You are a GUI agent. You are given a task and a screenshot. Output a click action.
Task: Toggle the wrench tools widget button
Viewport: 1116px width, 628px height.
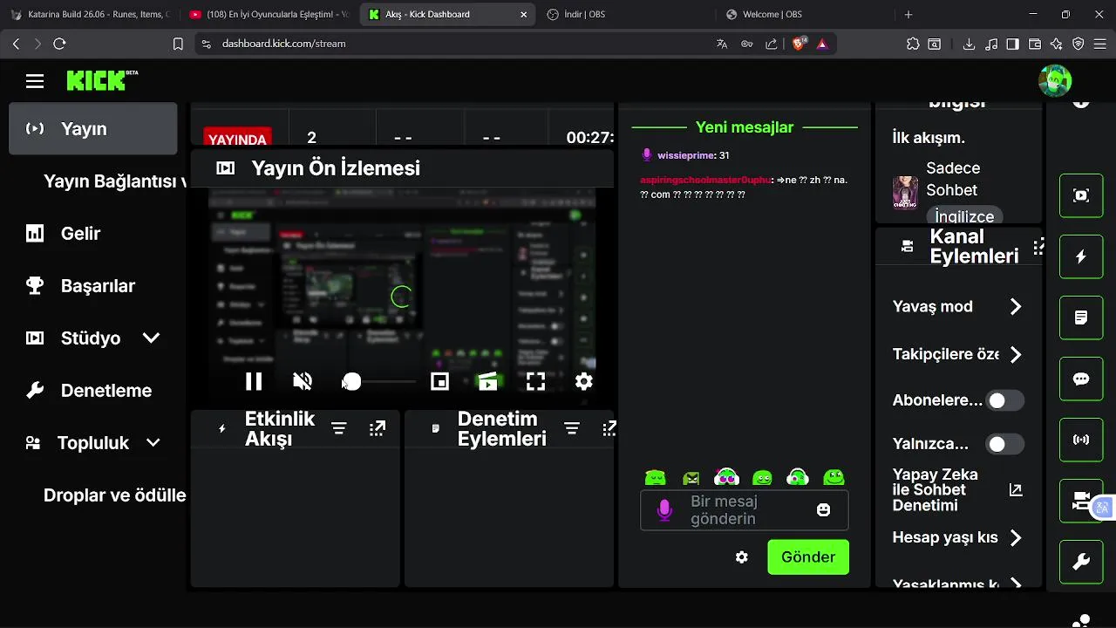(x=1081, y=562)
